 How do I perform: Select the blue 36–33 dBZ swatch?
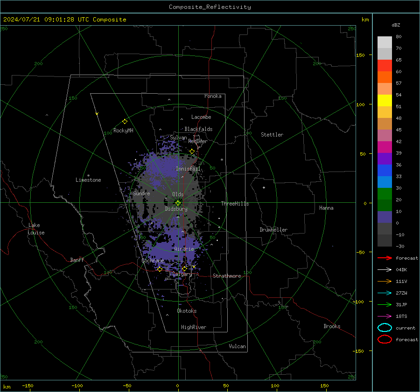pyautogui.click(x=385, y=170)
